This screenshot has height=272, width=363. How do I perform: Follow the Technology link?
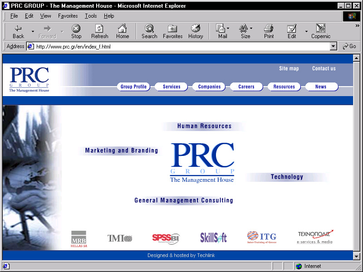tap(287, 177)
